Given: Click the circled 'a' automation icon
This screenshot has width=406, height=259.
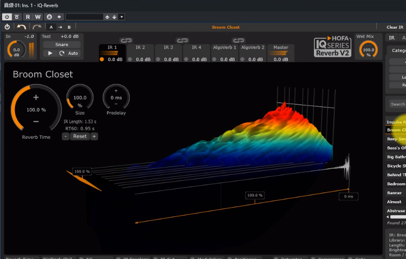Looking at the screenshot, I should pos(49,17).
